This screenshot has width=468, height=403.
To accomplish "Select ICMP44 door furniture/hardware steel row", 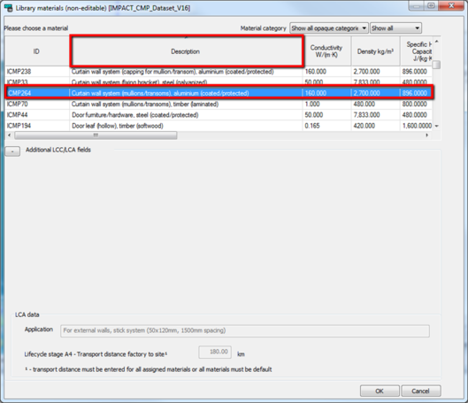I will click(x=219, y=115).
